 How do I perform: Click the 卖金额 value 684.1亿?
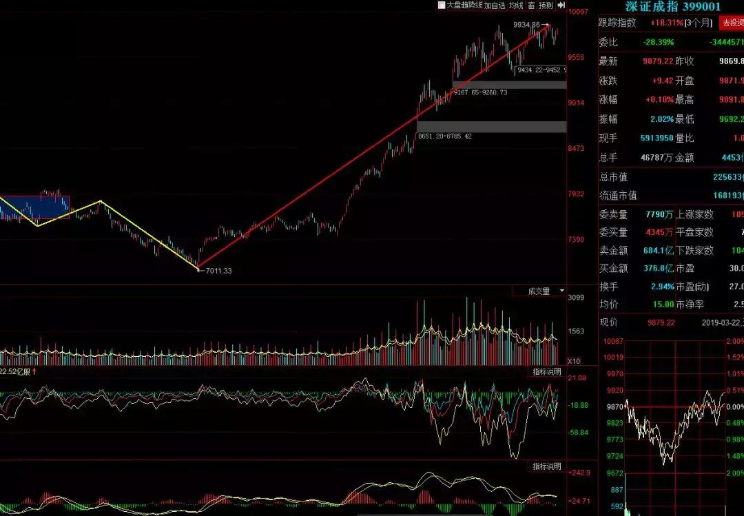(x=658, y=250)
